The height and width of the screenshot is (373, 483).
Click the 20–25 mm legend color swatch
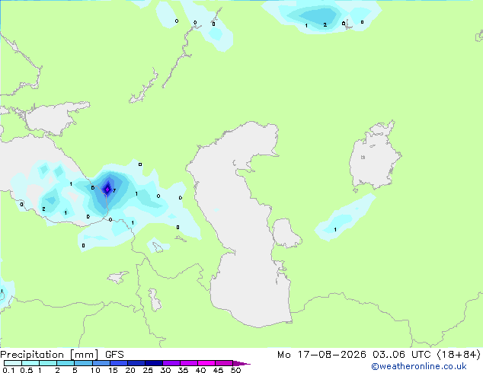coord(136,363)
